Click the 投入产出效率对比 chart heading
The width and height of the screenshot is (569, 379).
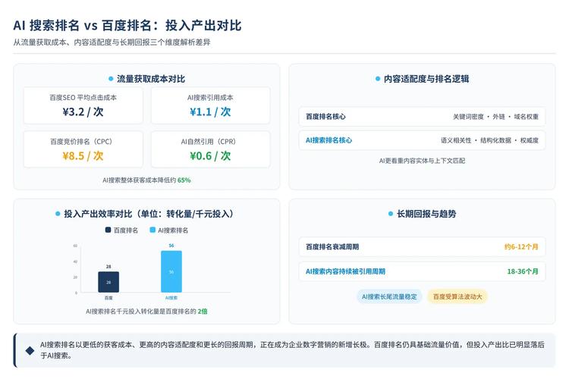[149, 214]
